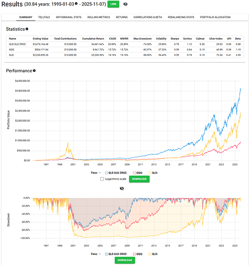250x265 pixels.
Task: Toggle yellow QLD swatch in Drawdown legend
Action: tap(150, 254)
